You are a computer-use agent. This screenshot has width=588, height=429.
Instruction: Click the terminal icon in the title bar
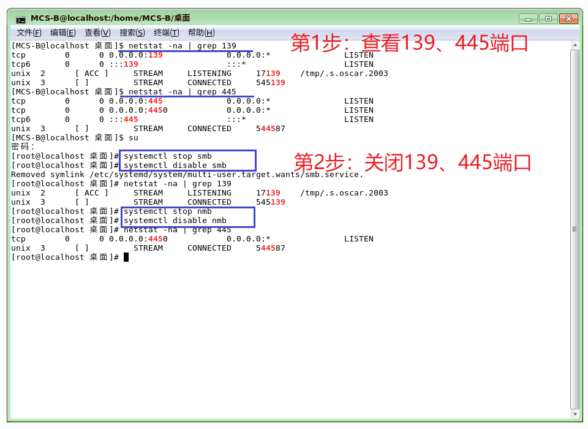point(21,19)
